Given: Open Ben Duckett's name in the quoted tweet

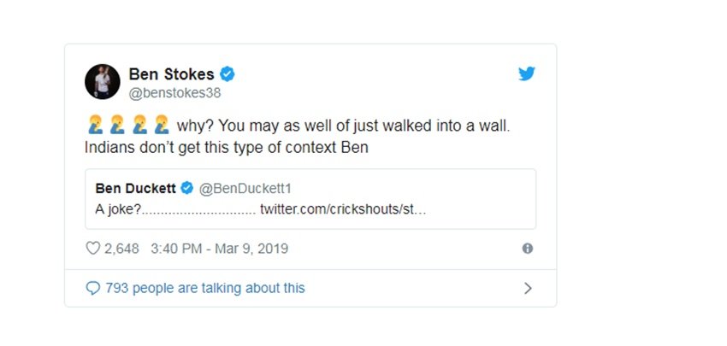Looking at the screenshot, I should pos(136,188).
